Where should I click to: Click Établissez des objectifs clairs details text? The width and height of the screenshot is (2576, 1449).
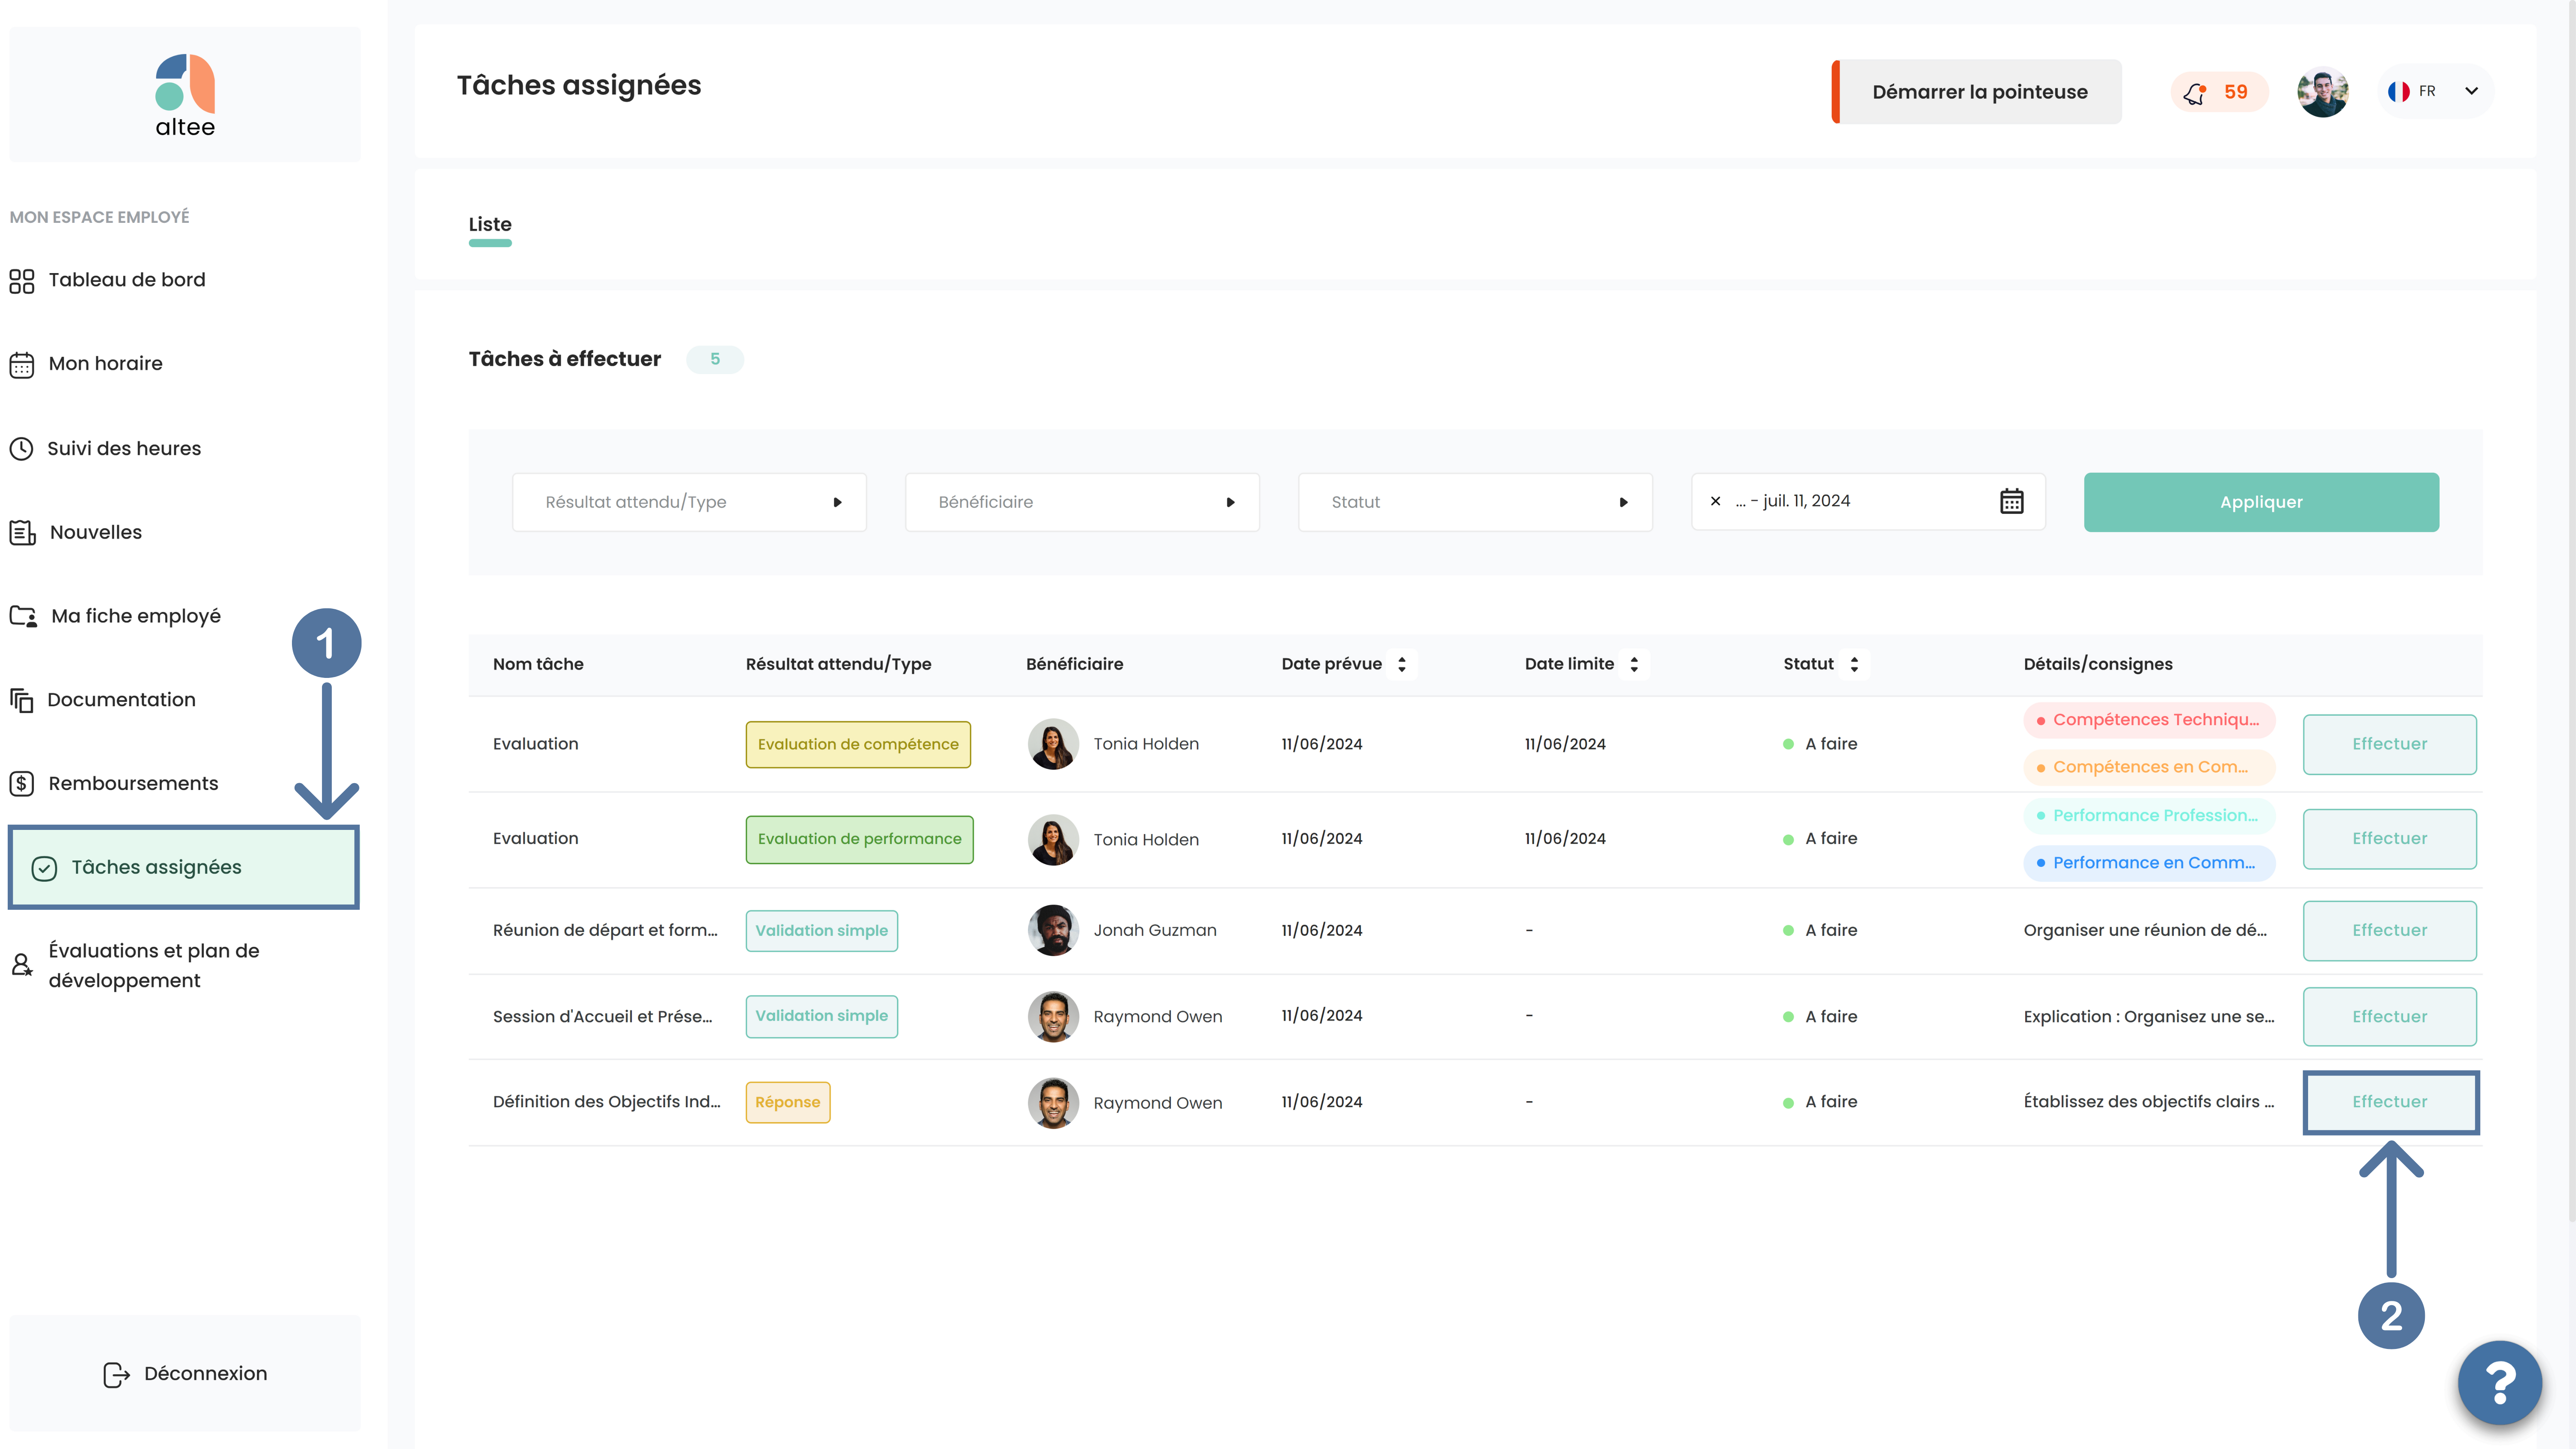coord(2149,1102)
